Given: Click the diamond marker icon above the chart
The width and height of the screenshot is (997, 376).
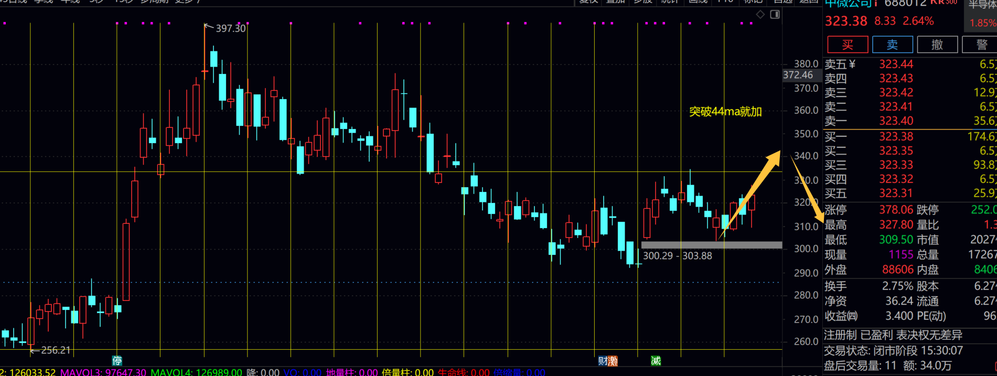Looking at the screenshot, I should (760, 15).
